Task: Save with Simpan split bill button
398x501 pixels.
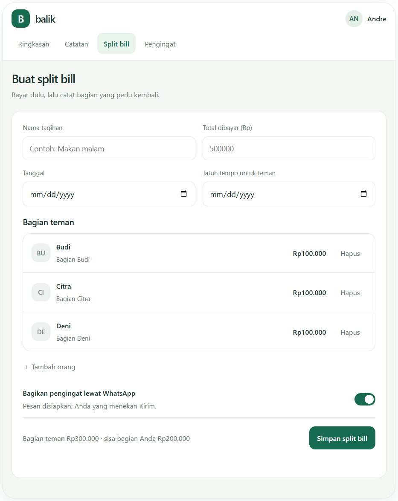Action: click(x=342, y=438)
